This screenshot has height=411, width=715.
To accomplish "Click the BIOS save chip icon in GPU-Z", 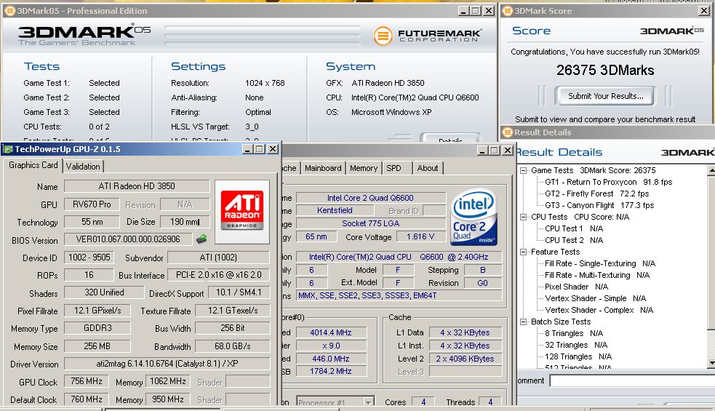I will coord(201,239).
